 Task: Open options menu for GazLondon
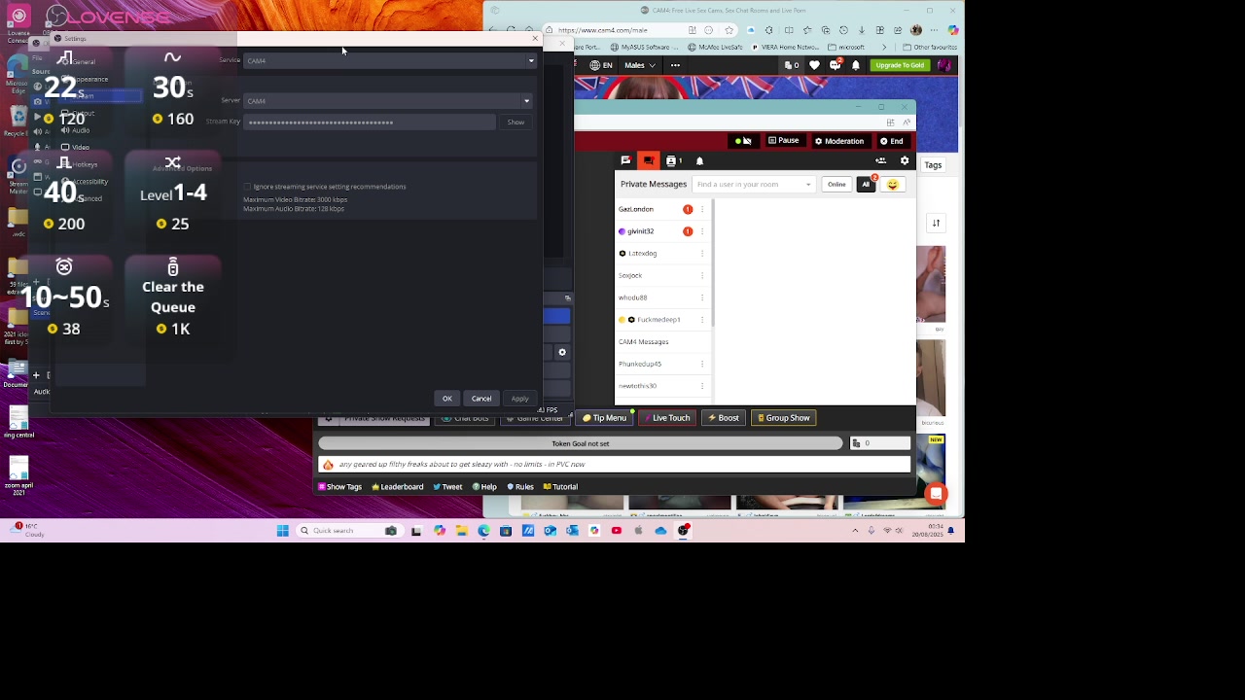(702, 209)
